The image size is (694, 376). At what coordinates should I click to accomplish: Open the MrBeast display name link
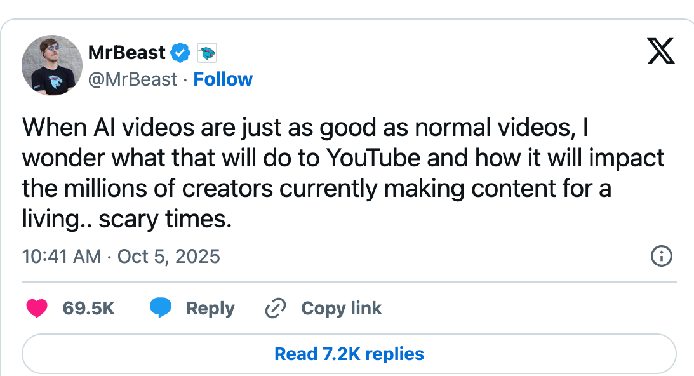click(x=127, y=53)
